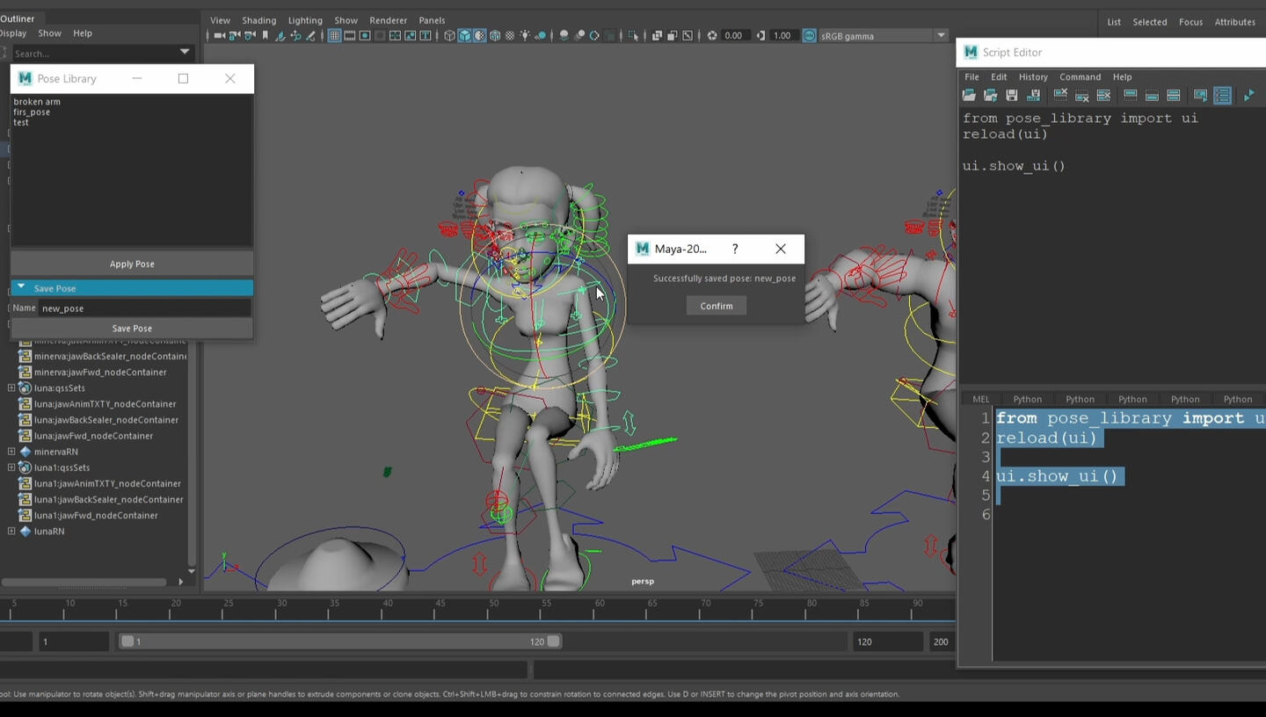Save the current script to disk
1266x717 pixels.
click(x=1011, y=95)
